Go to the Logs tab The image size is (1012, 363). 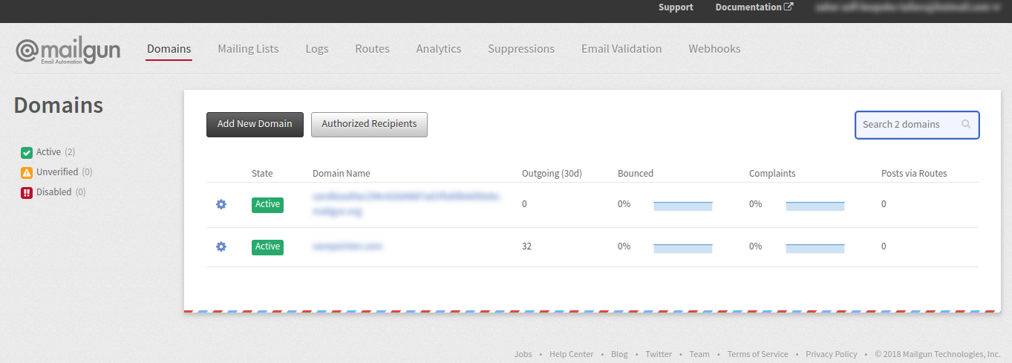[317, 49]
